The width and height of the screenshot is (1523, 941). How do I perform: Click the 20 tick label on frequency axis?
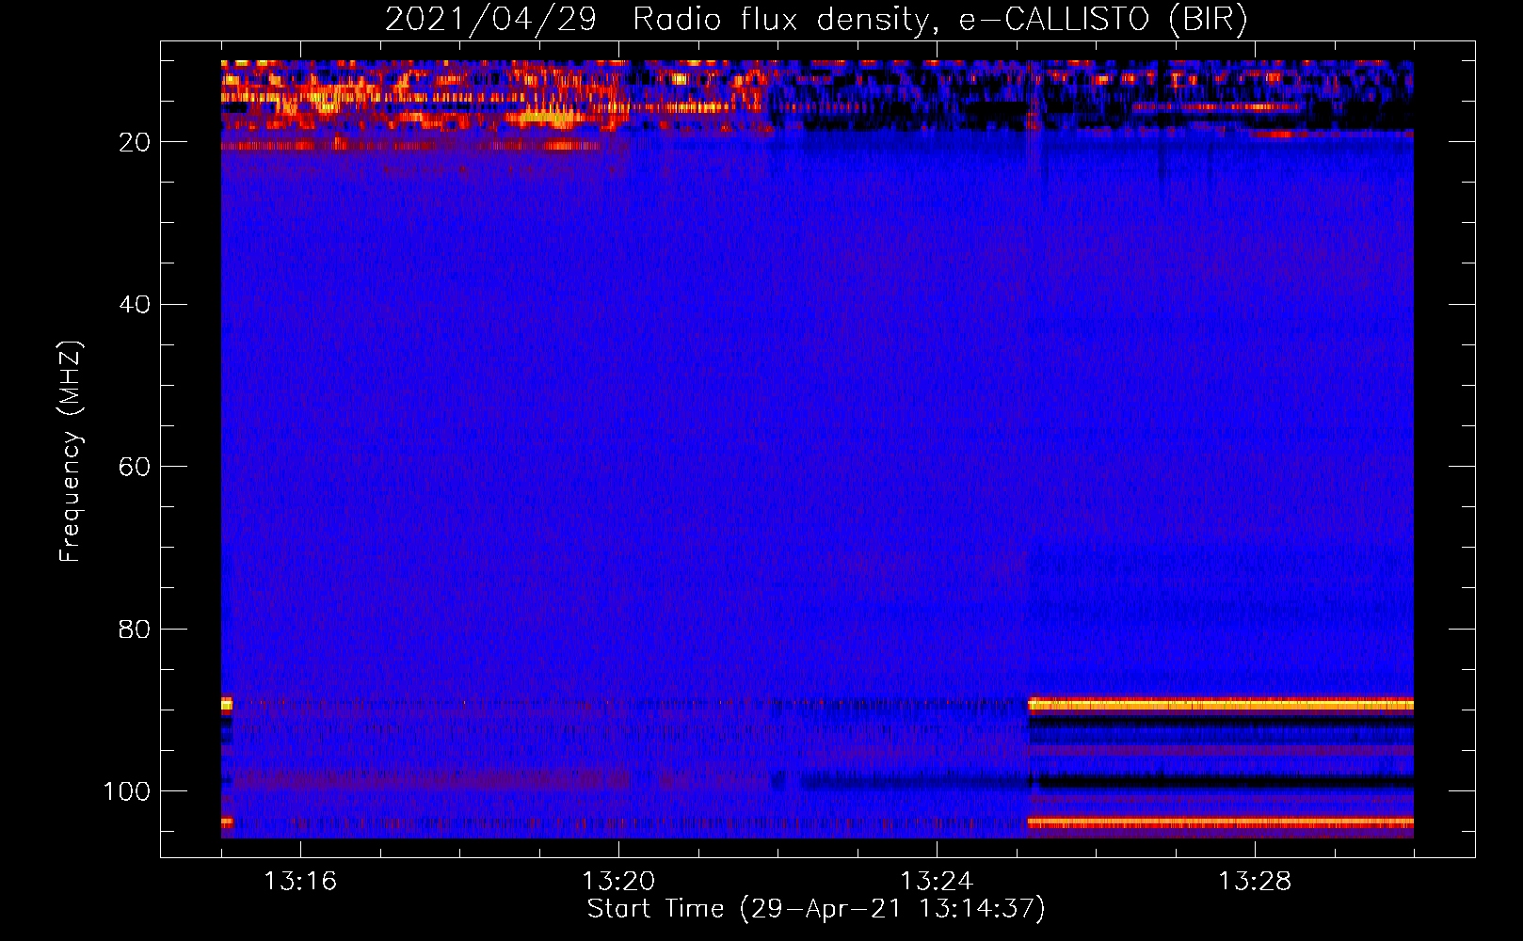coord(135,142)
